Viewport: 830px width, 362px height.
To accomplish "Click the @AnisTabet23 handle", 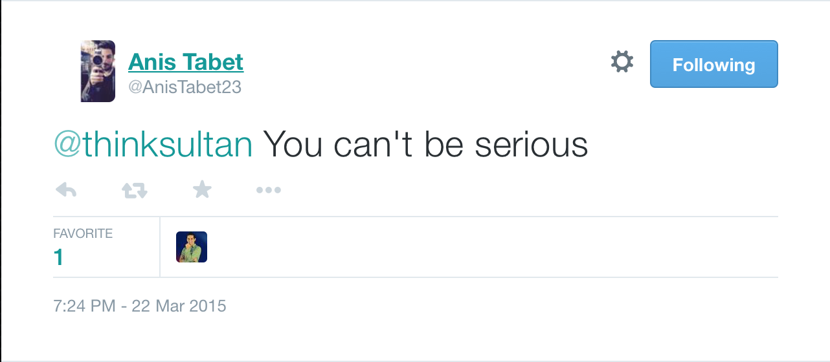I will (x=185, y=87).
